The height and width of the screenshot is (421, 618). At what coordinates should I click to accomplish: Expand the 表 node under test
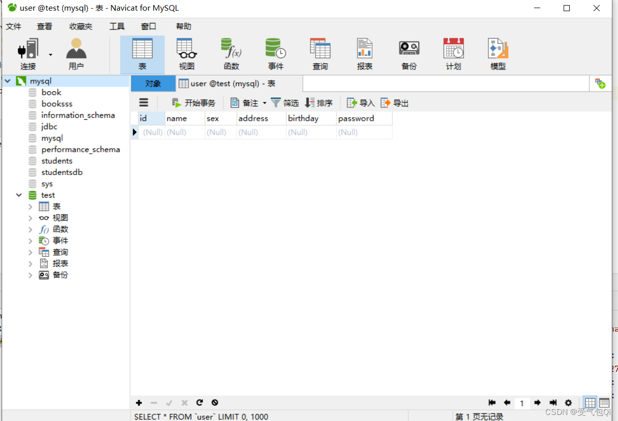pos(30,206)
